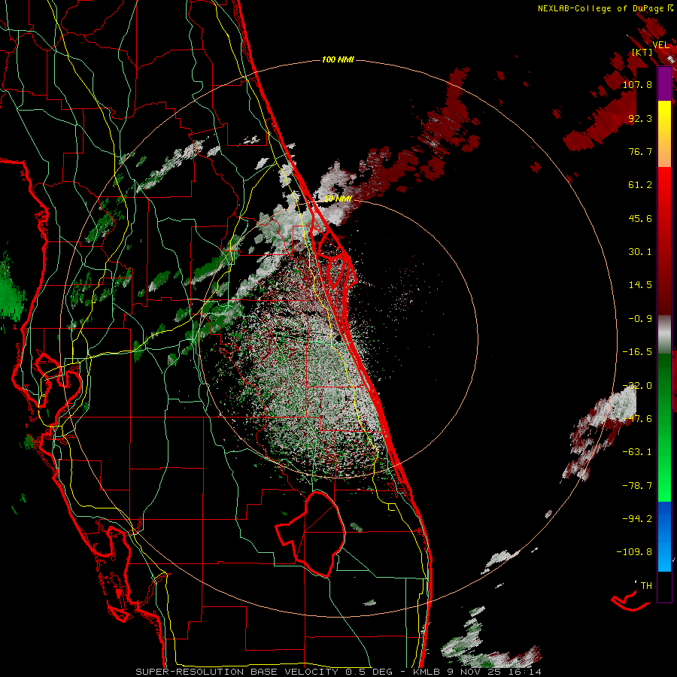Select the -63.1 legend value

tap(637, 452)
